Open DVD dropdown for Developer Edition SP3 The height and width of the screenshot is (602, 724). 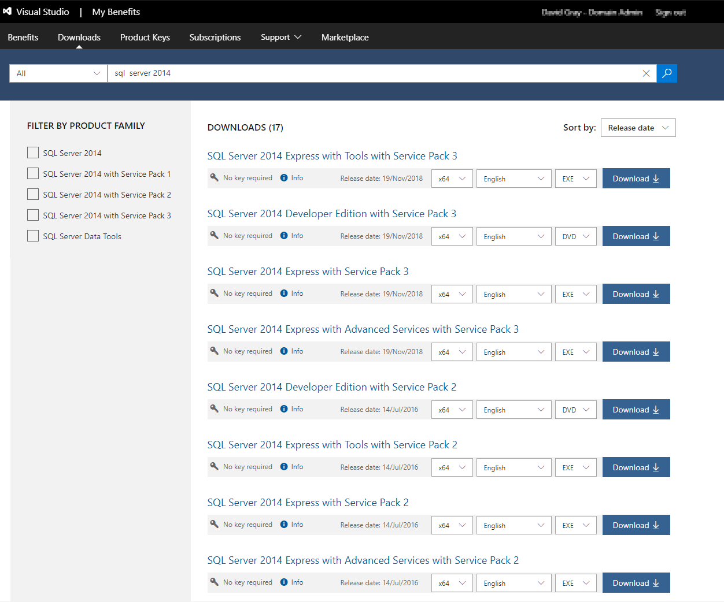[x=576, y=236]
